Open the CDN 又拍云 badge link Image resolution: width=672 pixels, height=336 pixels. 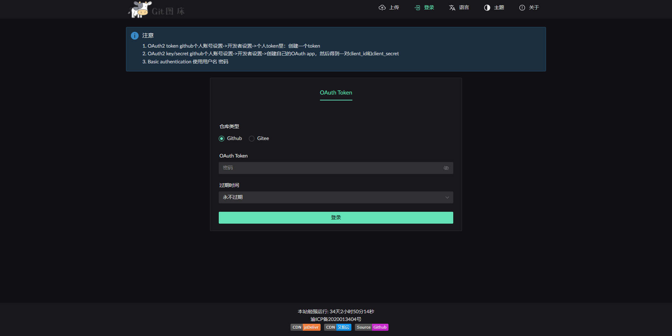(x=338, y=327)
